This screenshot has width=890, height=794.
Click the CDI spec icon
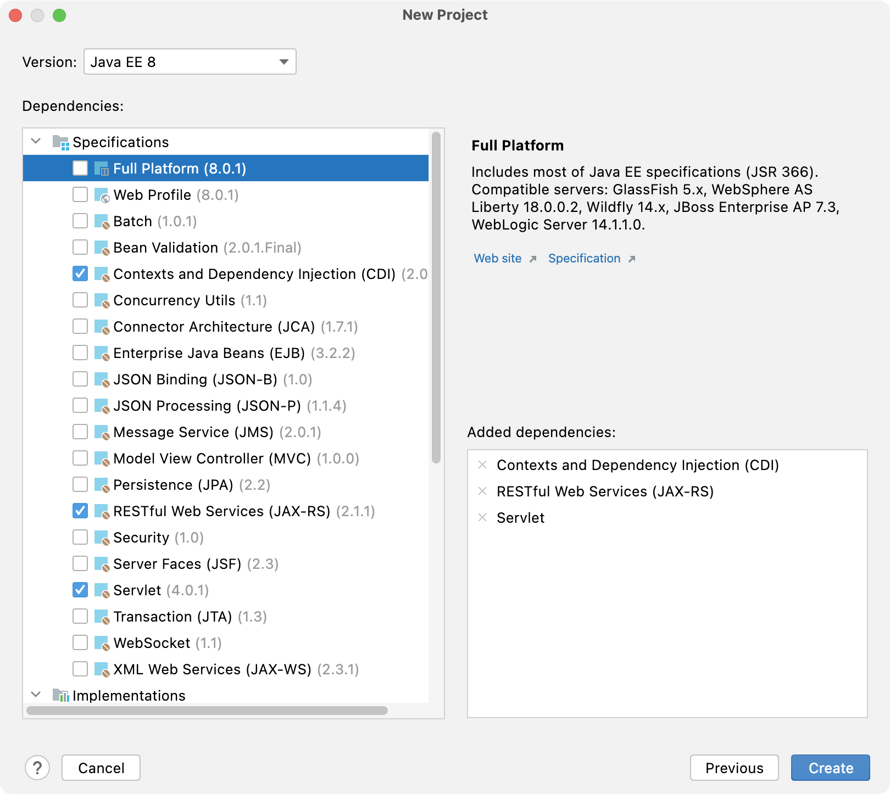[x=102, y=274]
